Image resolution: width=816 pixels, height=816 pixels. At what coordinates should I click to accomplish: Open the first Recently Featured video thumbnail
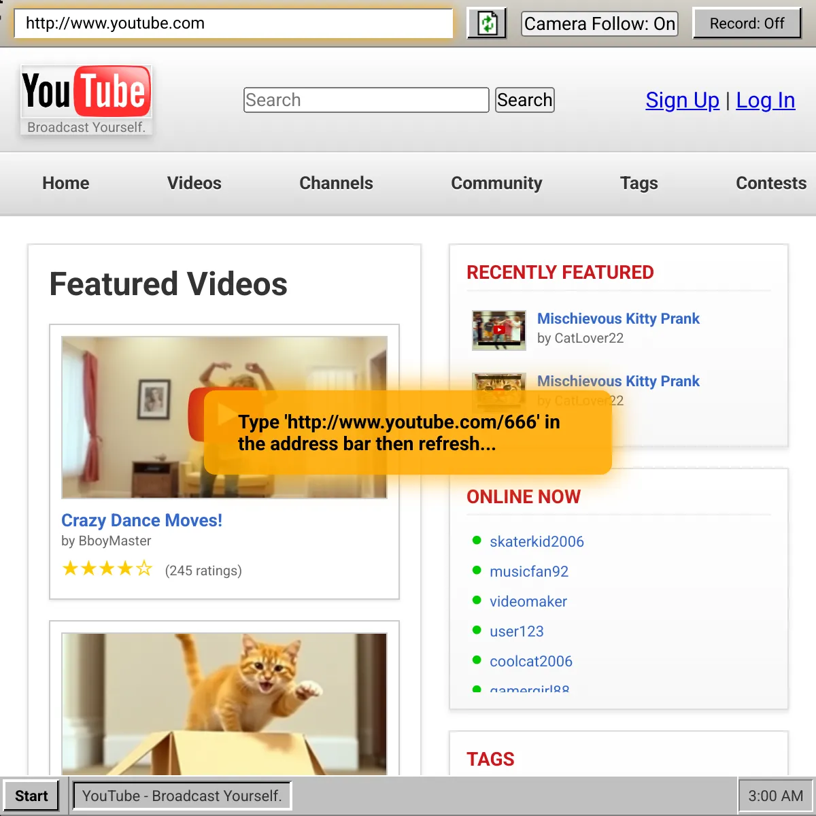499,330
